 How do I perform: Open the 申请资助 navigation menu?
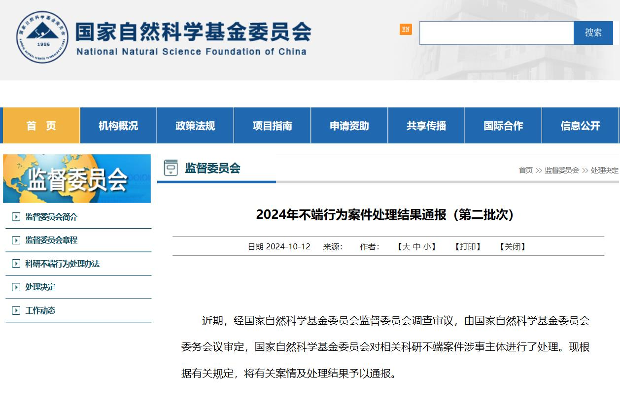(x=349, y=126)
